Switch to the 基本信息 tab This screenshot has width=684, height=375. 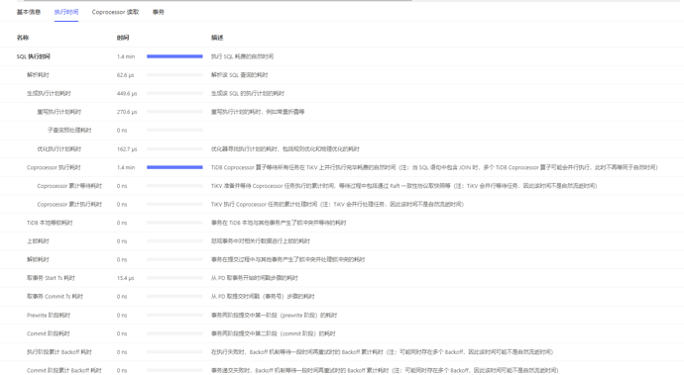29,12
